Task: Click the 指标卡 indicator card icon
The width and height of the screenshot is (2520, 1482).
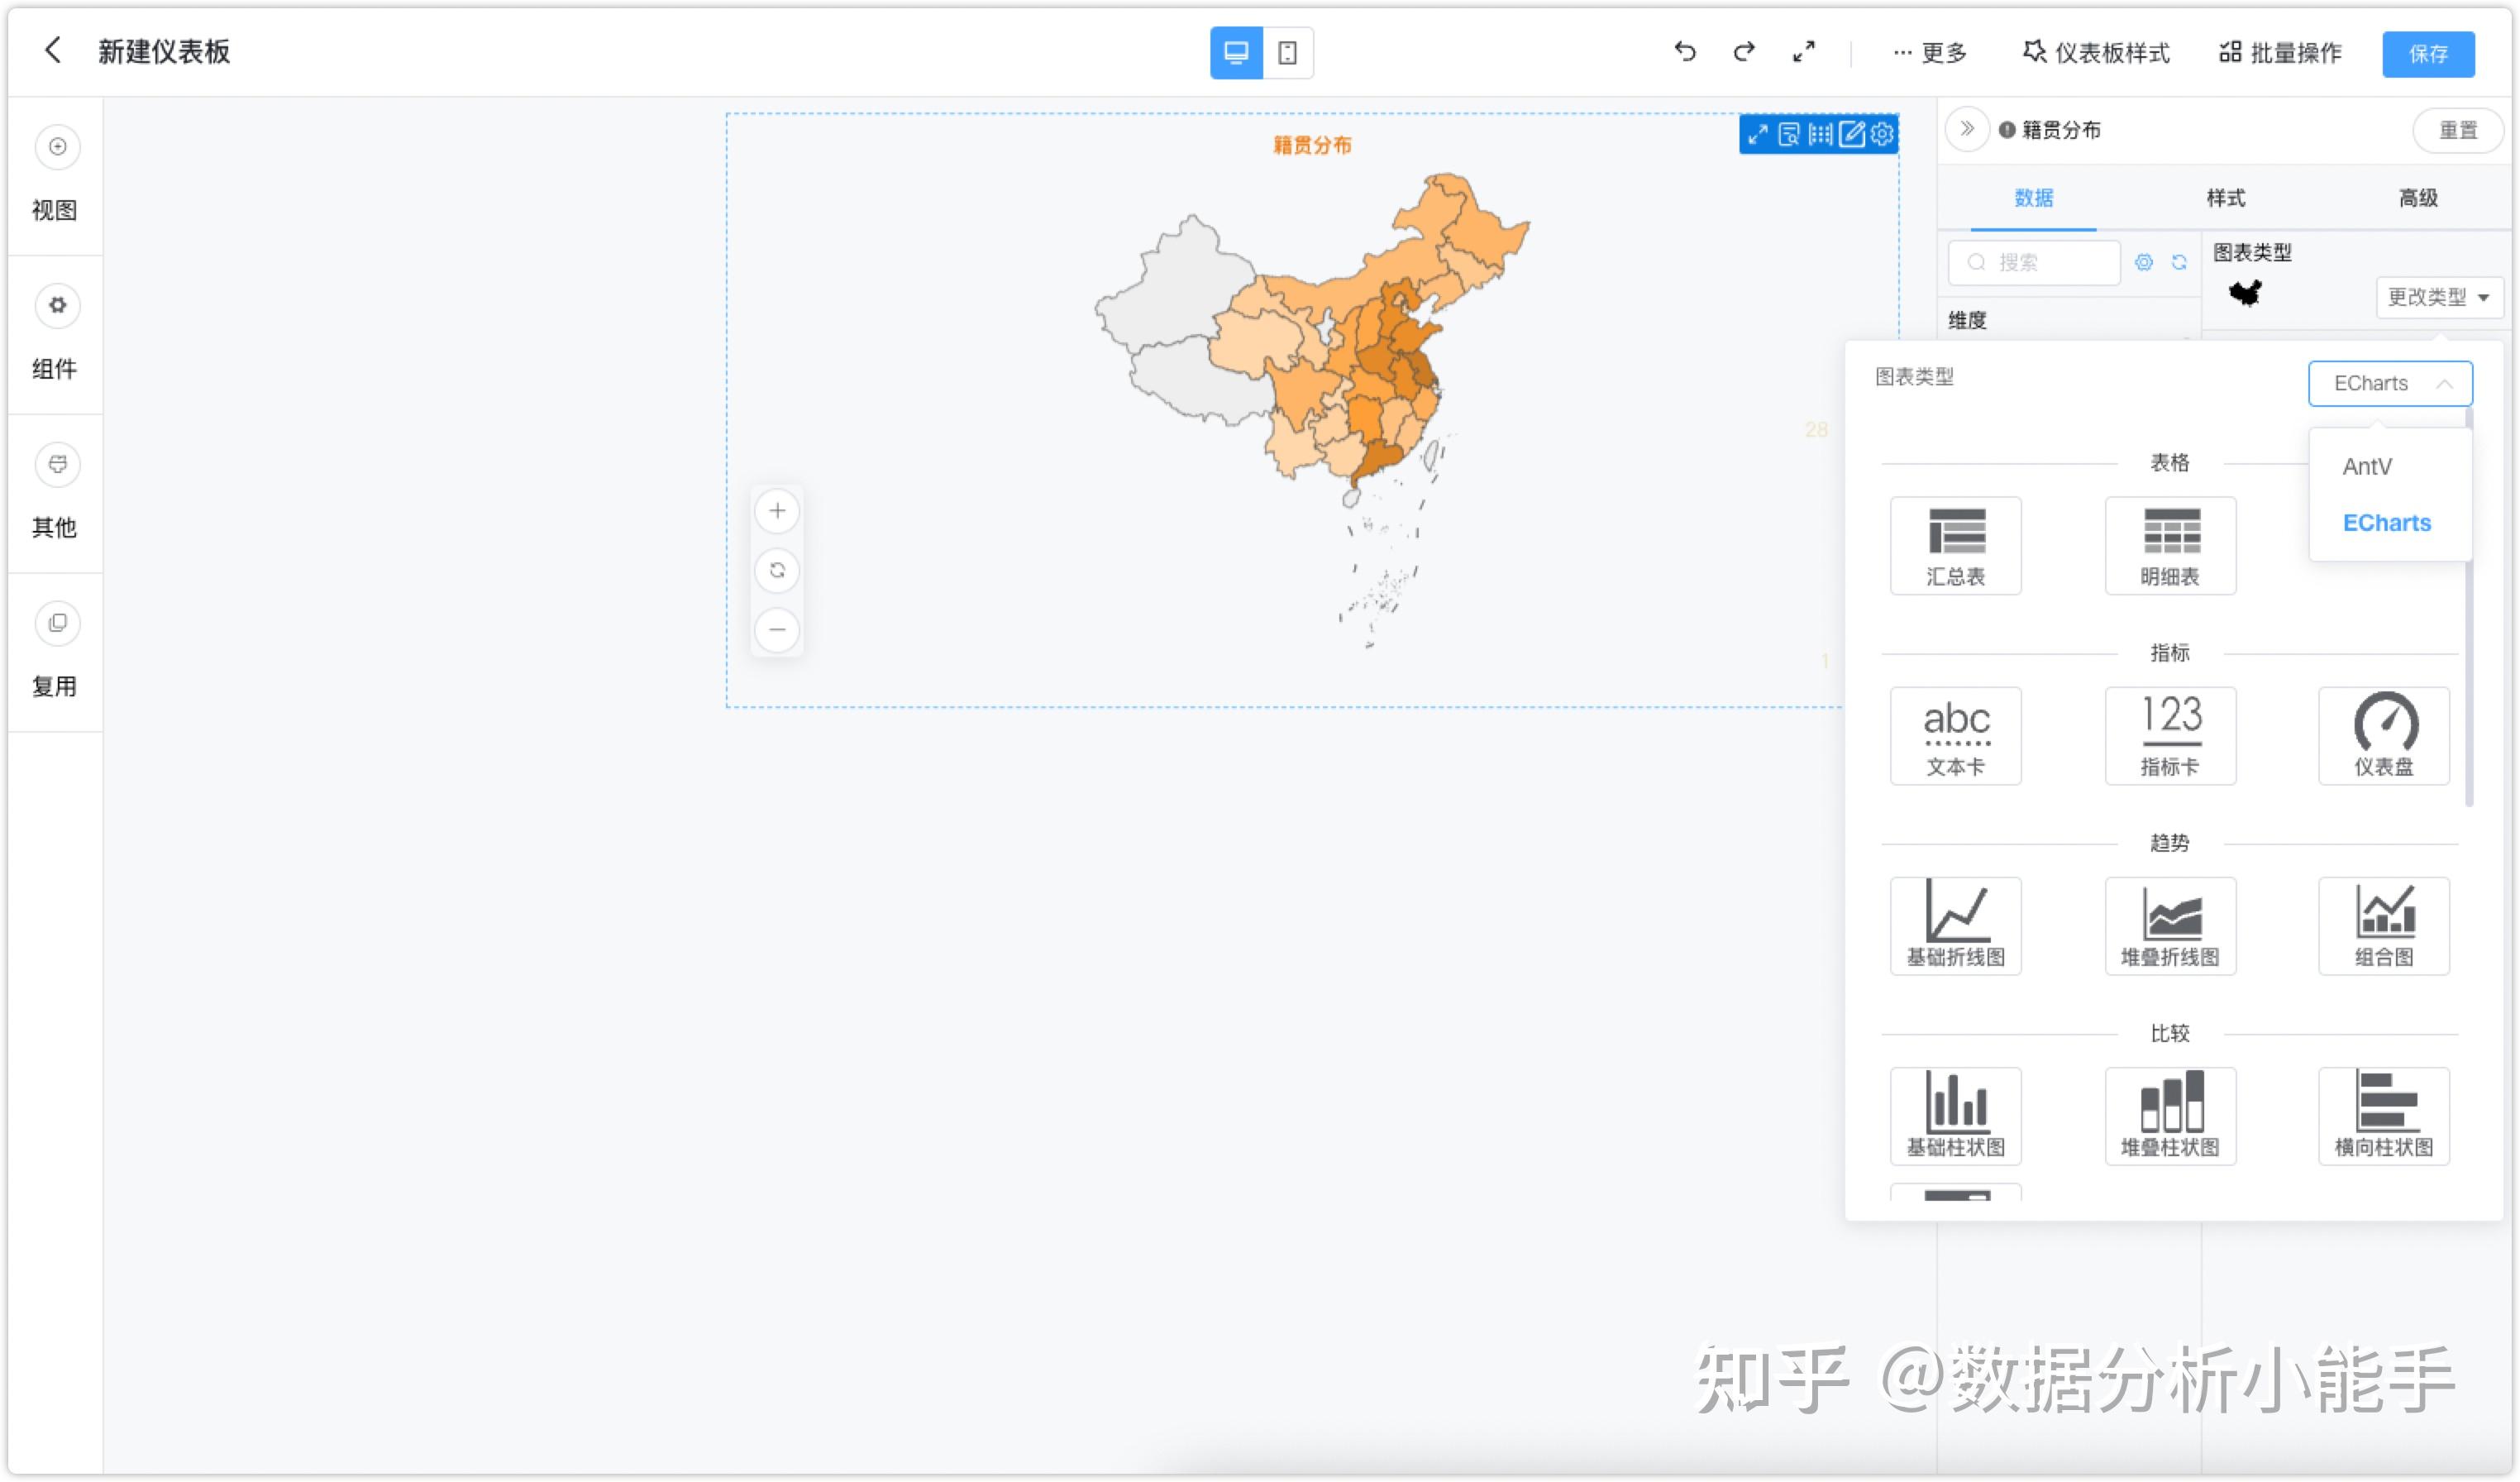Action: 2169,735
